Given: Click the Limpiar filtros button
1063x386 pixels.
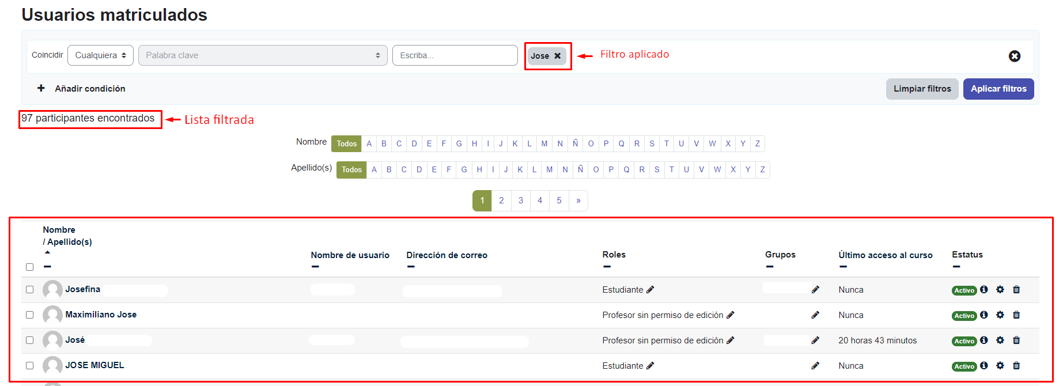Looking at the screenshot, I should tap(922, 89).
